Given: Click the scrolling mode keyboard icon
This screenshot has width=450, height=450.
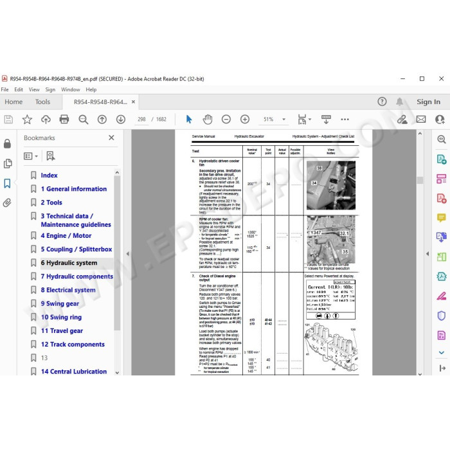Looking at the screenshot, I should tap(326, 119).
